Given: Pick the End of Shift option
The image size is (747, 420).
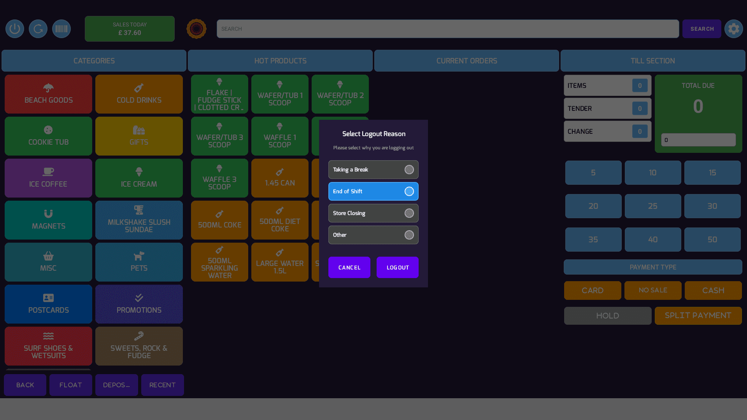Looking at the screenshot, I should [x=373, y=191].
